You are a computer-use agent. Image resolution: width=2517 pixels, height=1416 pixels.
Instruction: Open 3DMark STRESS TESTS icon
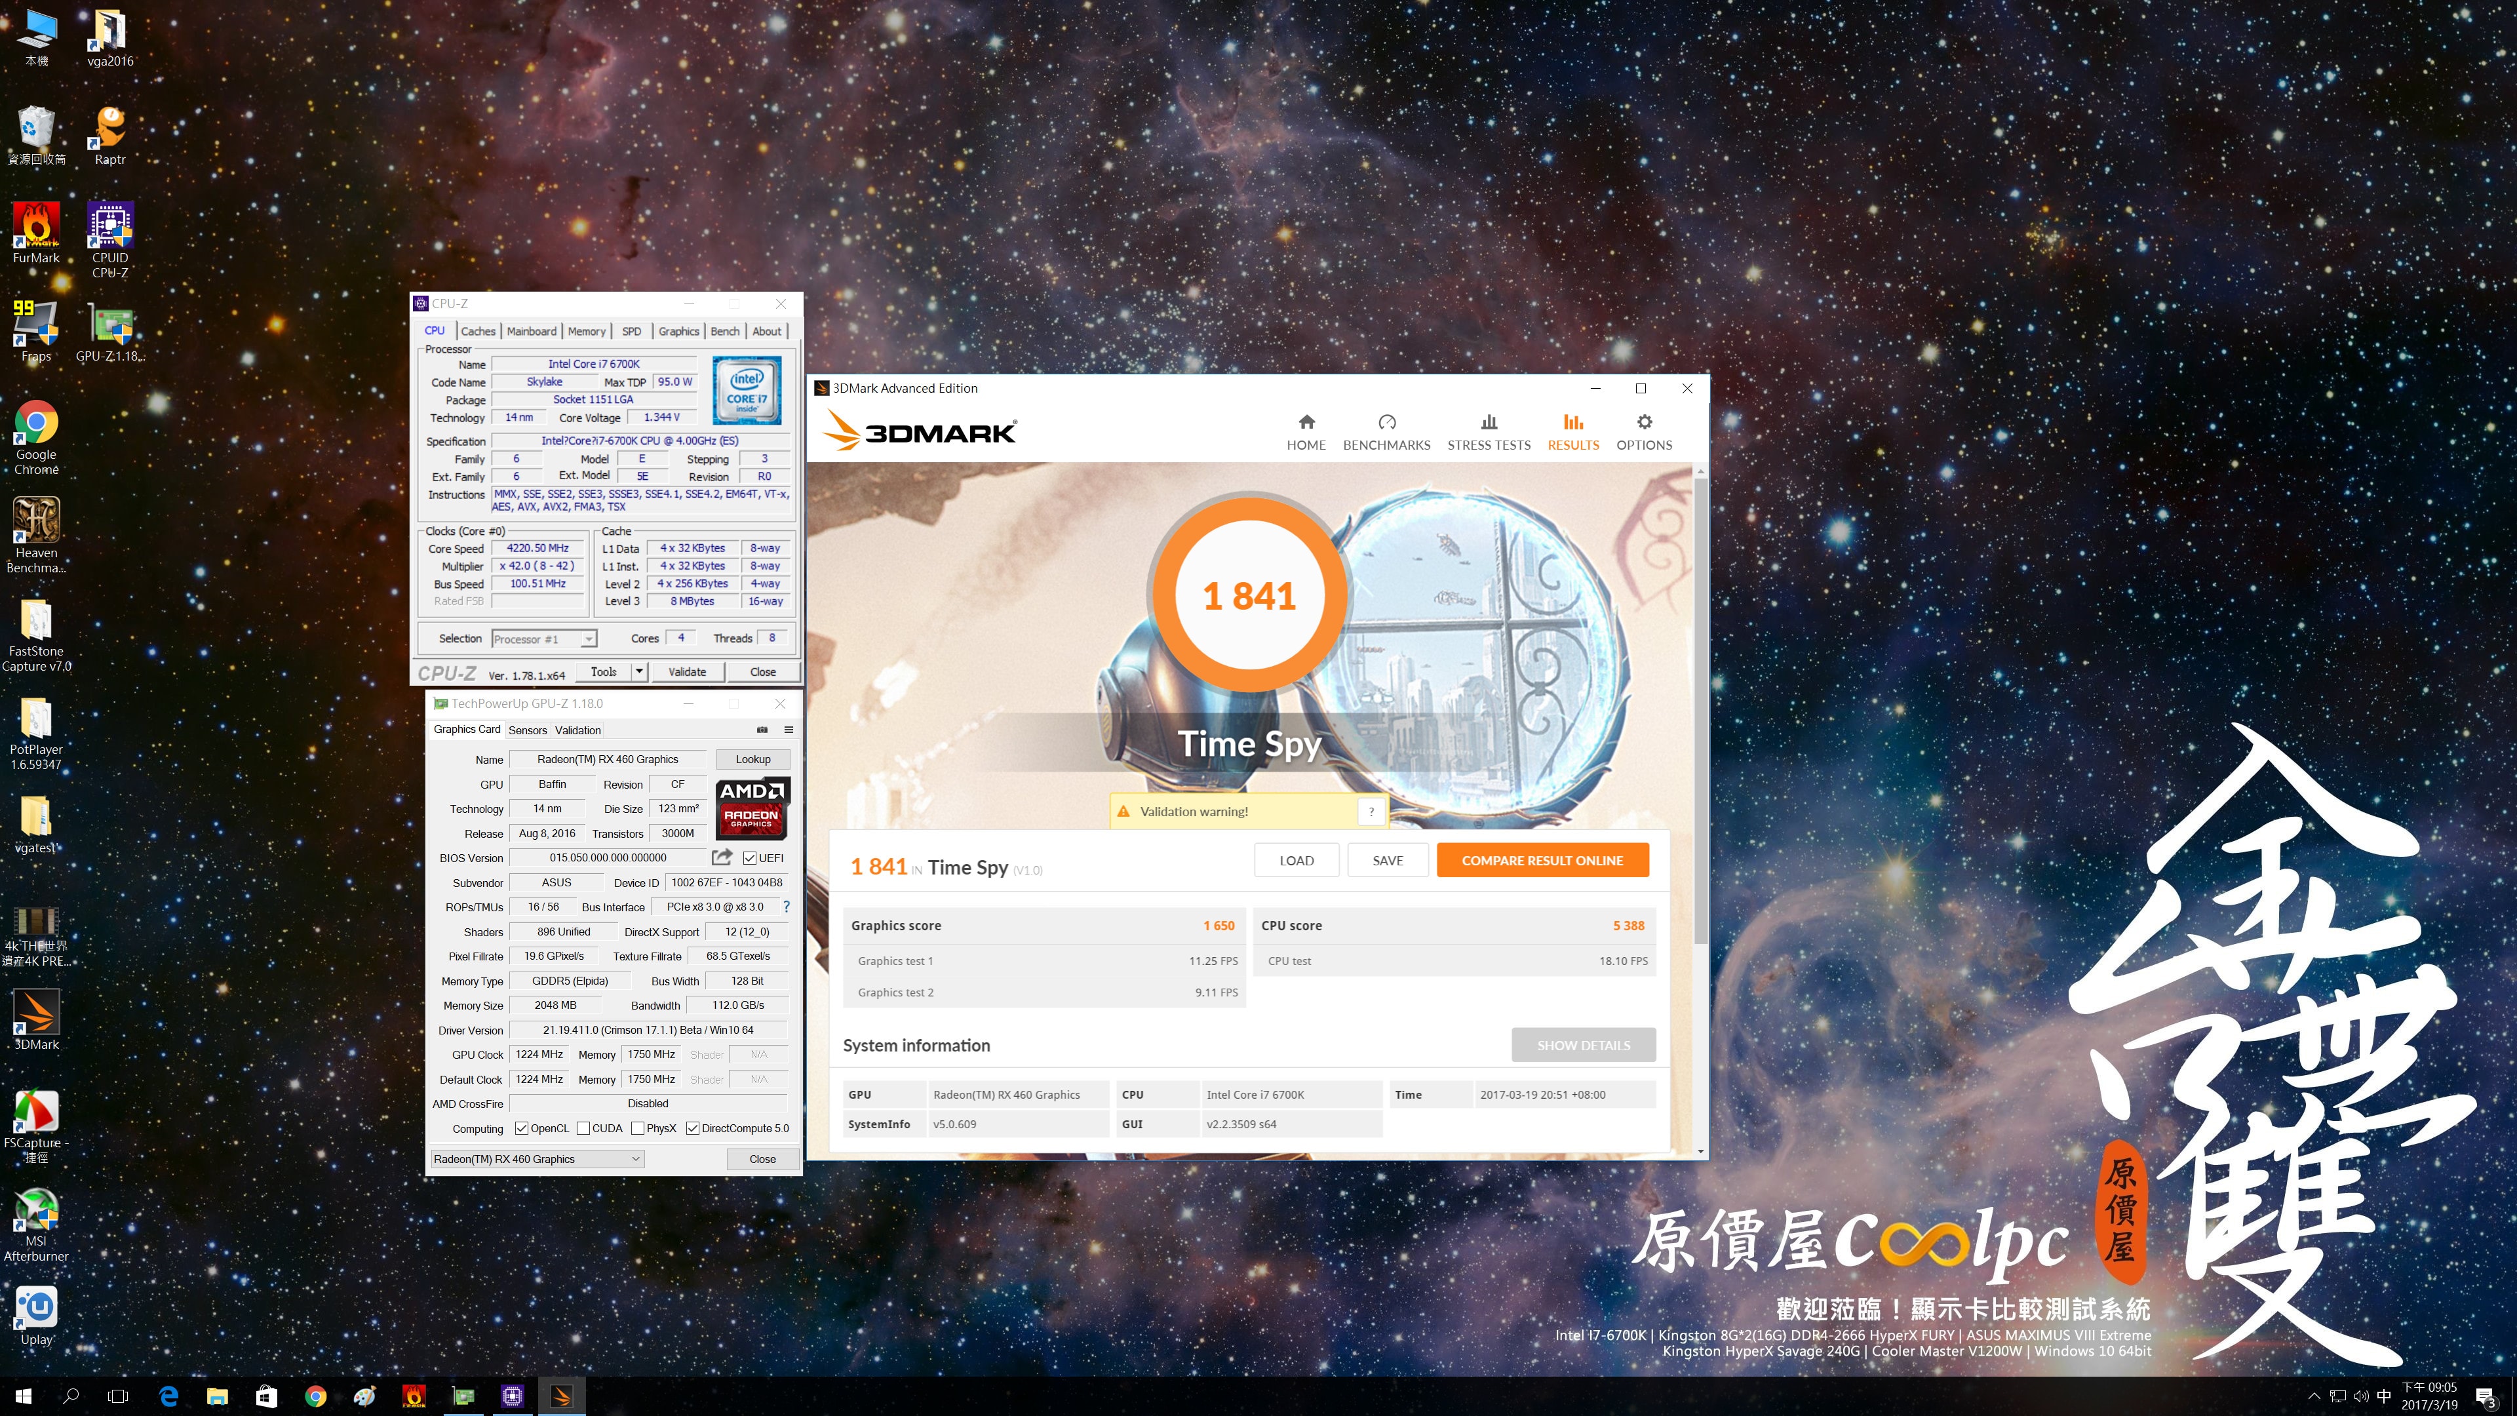1489,422
